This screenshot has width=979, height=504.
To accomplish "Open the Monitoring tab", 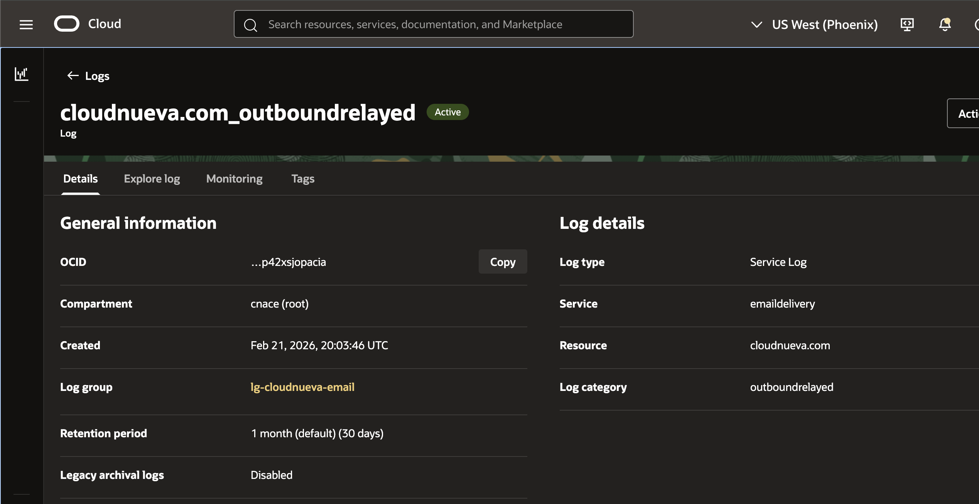I will coord(234,178).
